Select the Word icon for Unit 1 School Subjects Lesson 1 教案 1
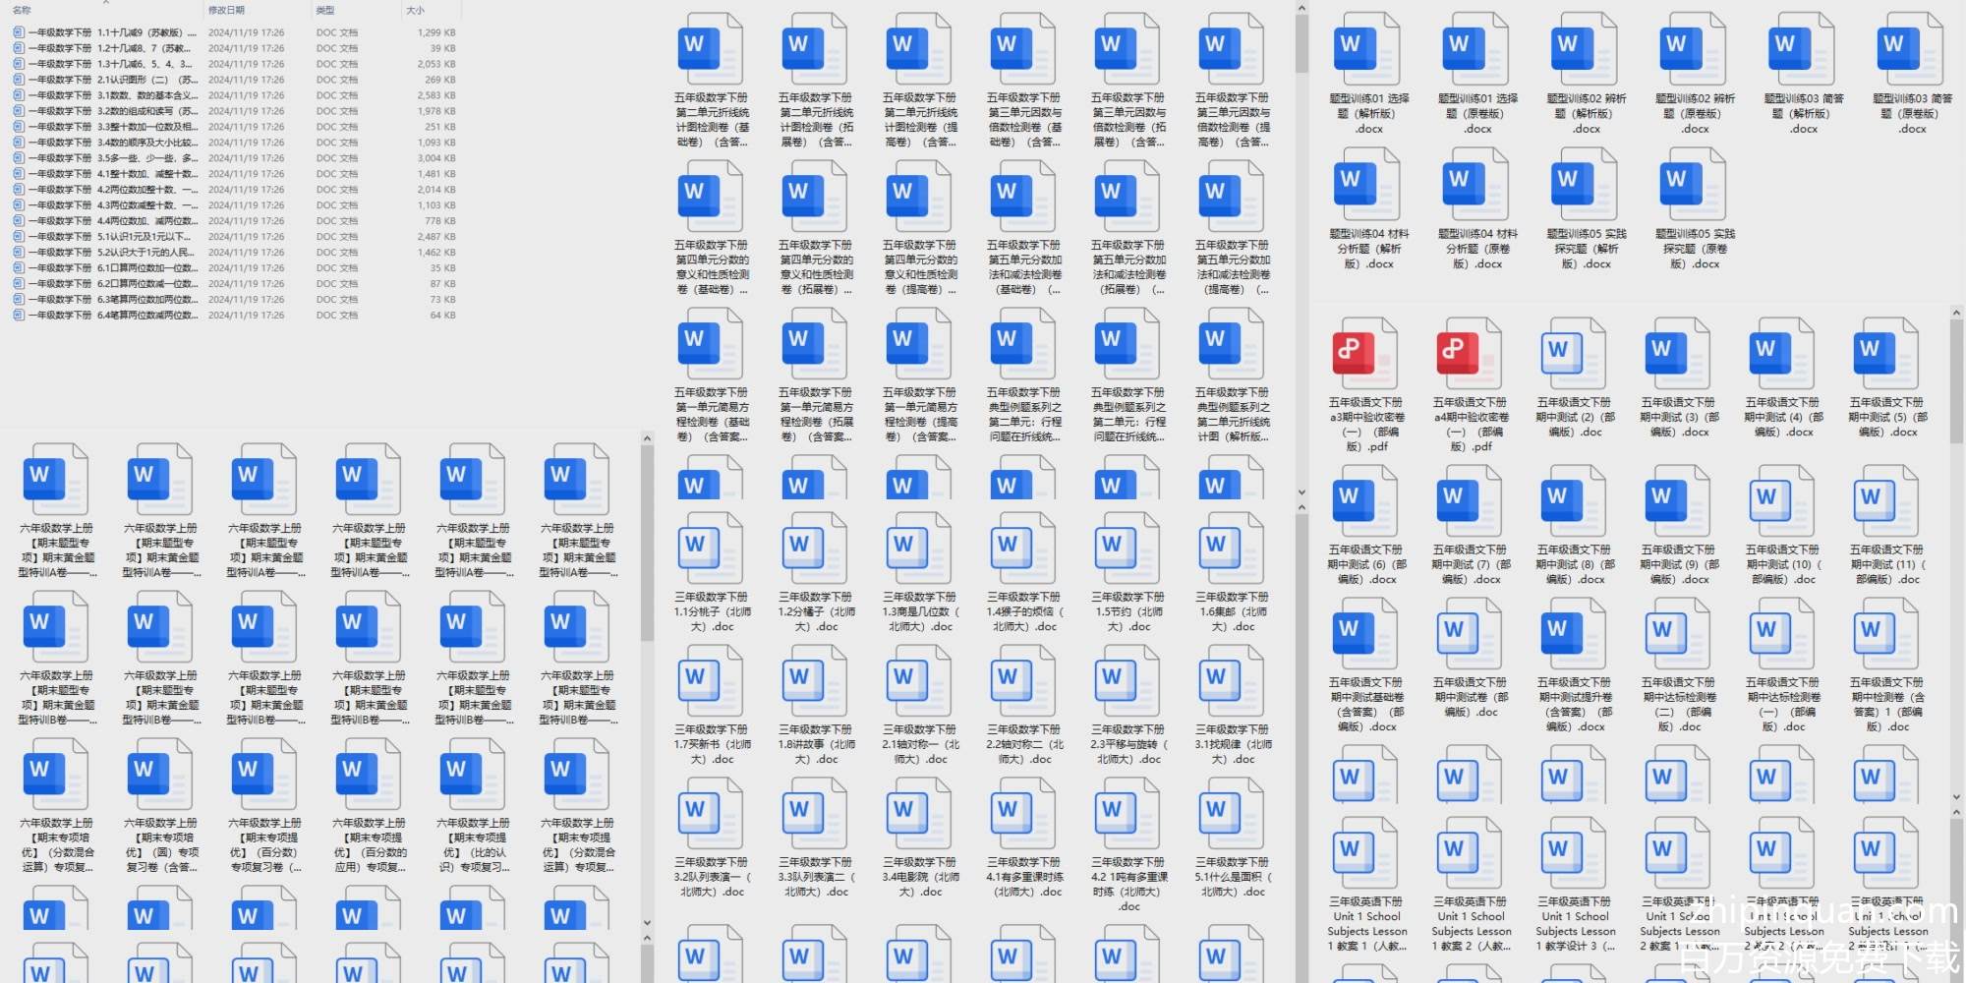Image resolution: width=1966 pixels, height=983 pixels. (1364, 853)
